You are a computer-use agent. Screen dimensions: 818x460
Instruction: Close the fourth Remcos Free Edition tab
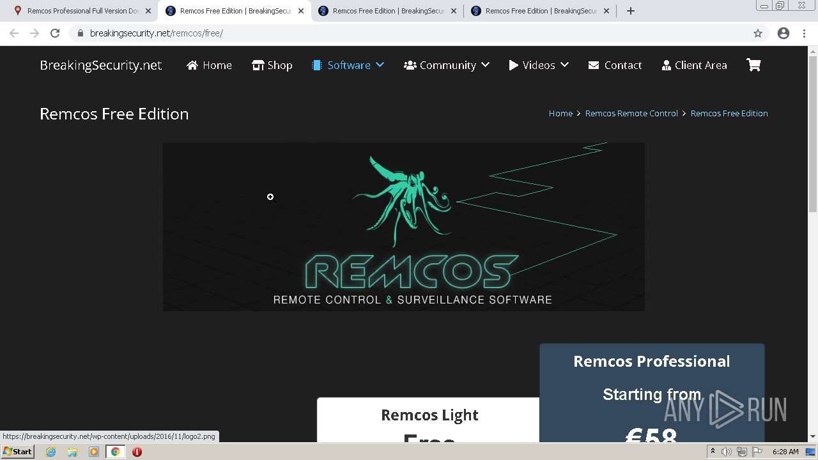tap(606, 11)
